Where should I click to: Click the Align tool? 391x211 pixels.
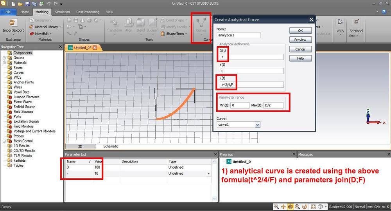click(x=129, y=25)
